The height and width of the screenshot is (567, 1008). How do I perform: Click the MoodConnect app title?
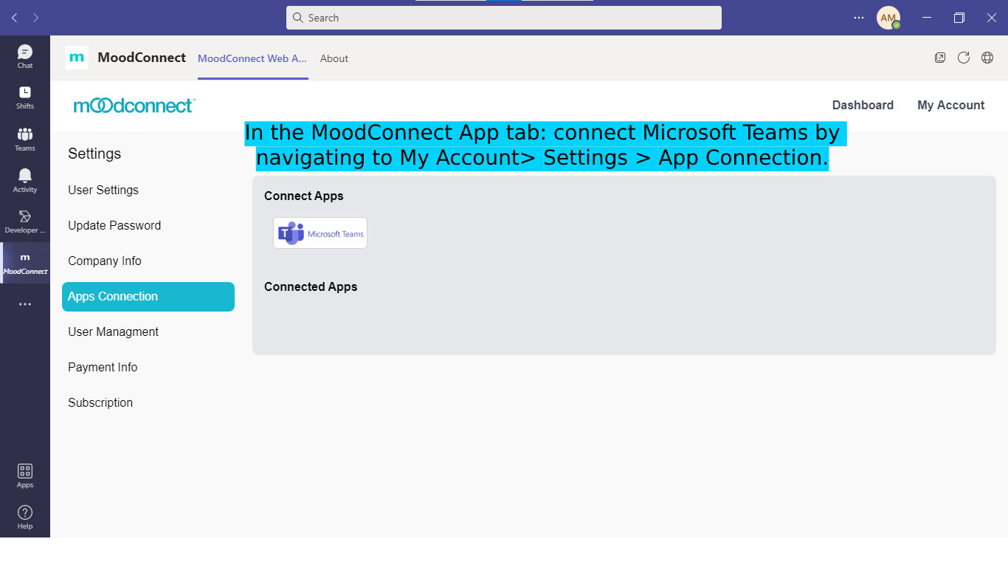coord(142,58)
